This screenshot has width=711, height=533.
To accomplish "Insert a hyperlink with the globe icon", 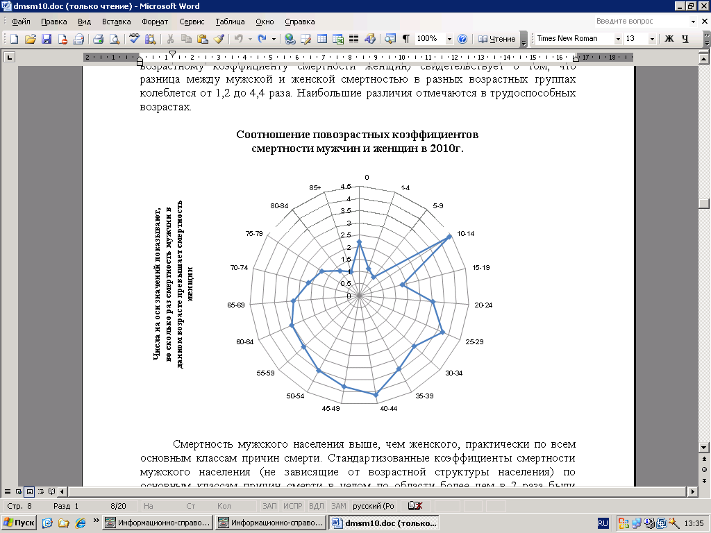I will click(290, 39).
